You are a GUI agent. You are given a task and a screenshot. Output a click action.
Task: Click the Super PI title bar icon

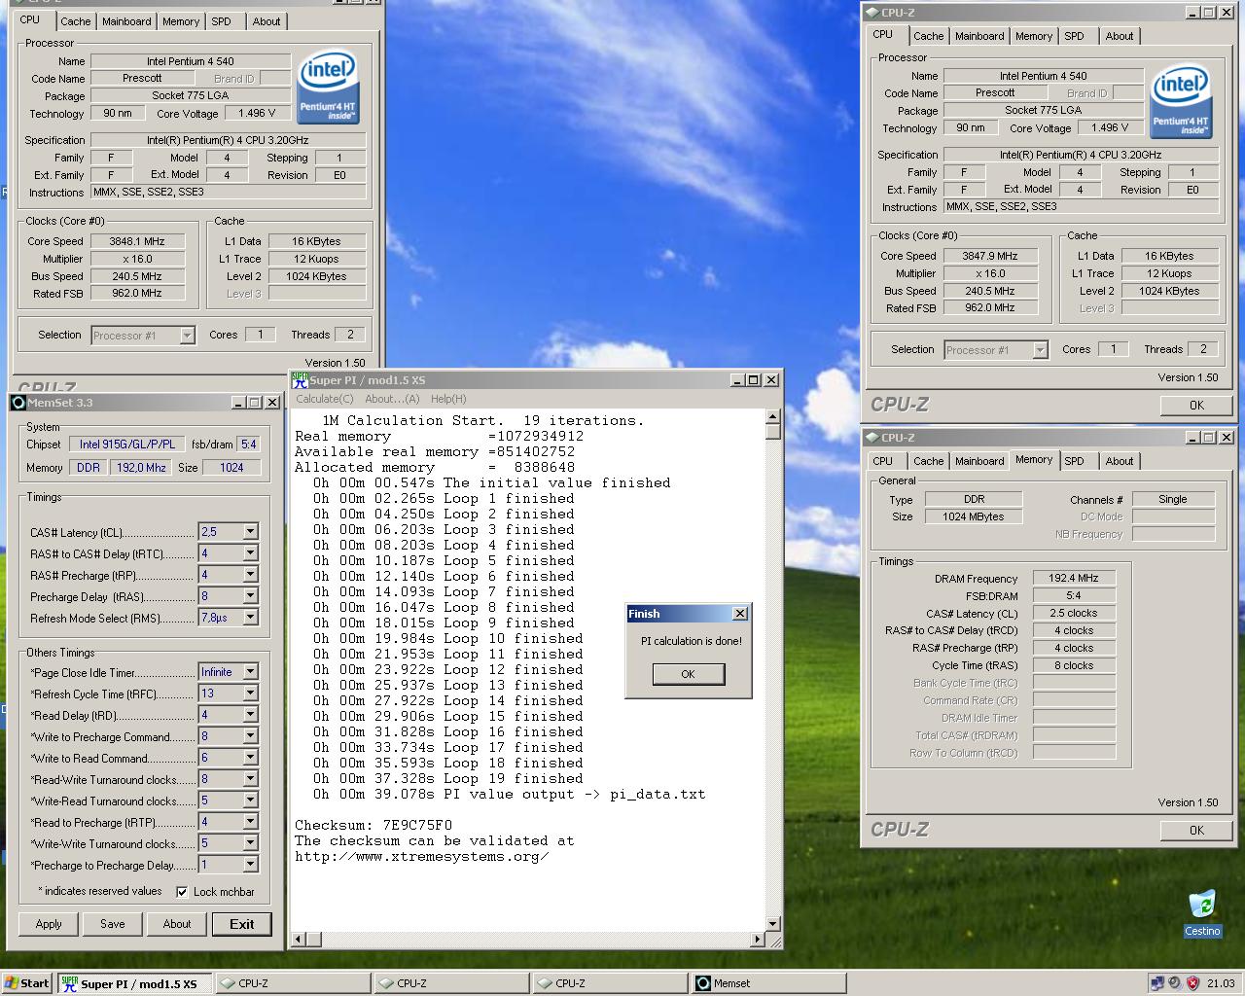(300, 380)
